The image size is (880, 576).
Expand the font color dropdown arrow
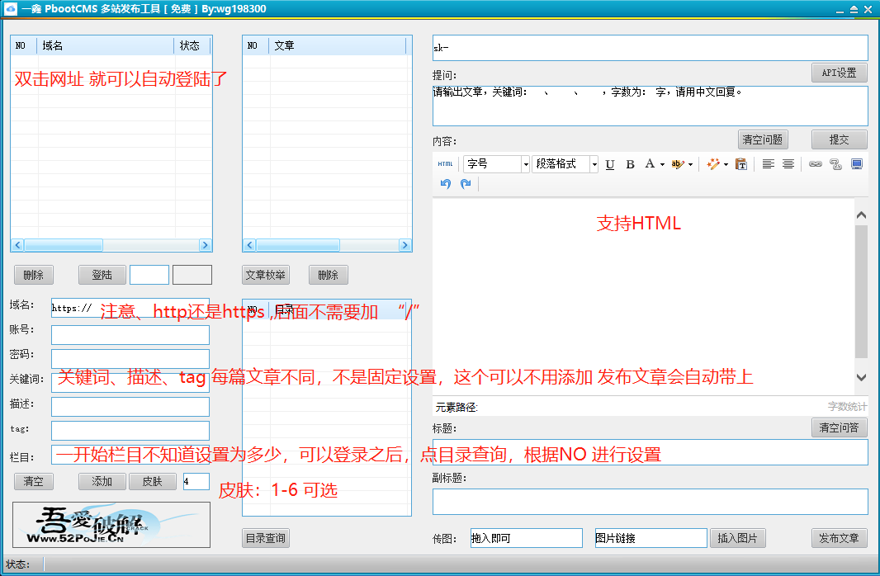pyautogui.click(x=662, y=164)
